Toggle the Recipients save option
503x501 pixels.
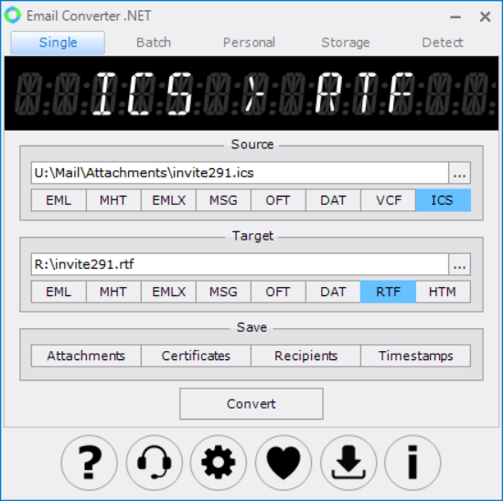(305, 356)
